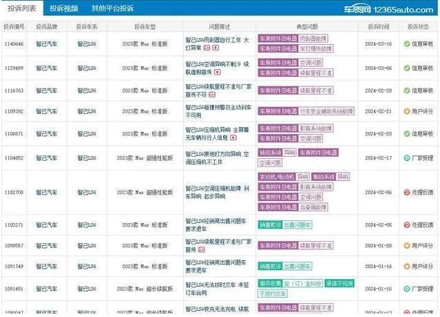Click 续航里程不准 tag in row 1116763
The image size is (440, 317).
[316, 90]
